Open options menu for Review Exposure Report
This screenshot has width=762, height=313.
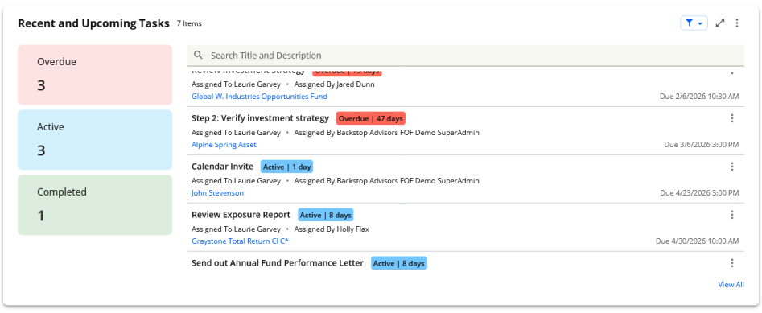coord(732,214)
